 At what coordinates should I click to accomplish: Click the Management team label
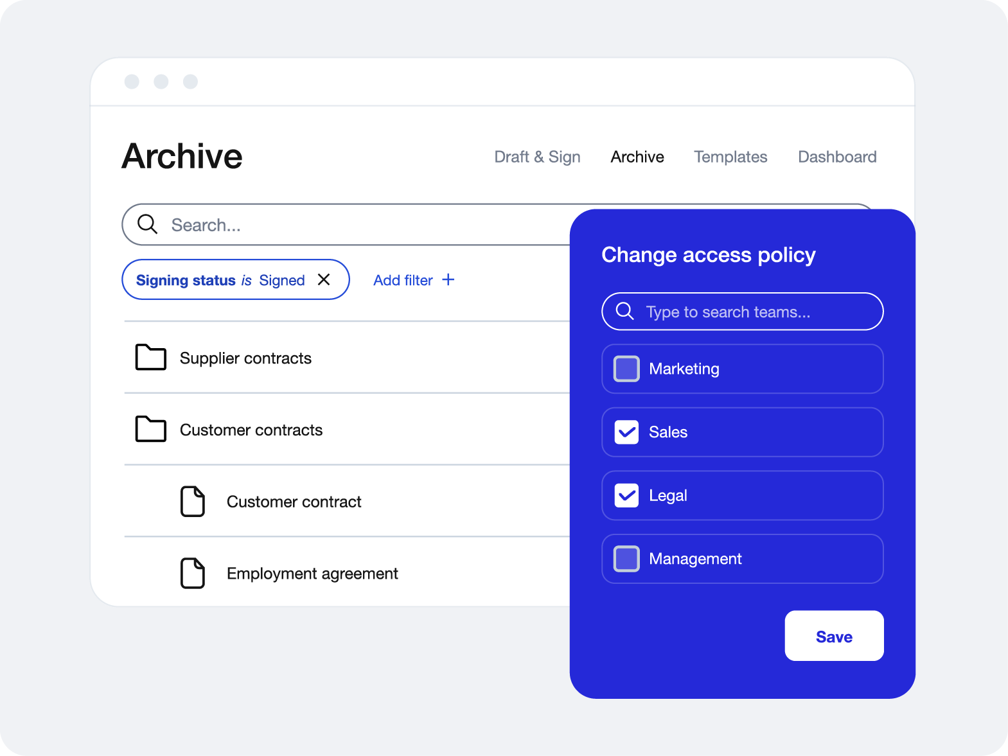pyautogui.click(x=695, y=559)
